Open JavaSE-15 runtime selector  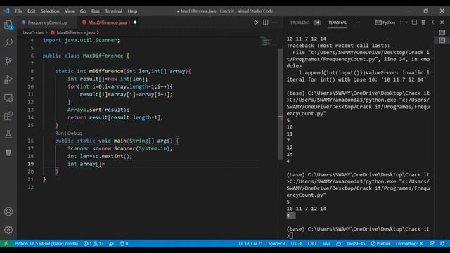pyautogui.click(x=356, y=244)
